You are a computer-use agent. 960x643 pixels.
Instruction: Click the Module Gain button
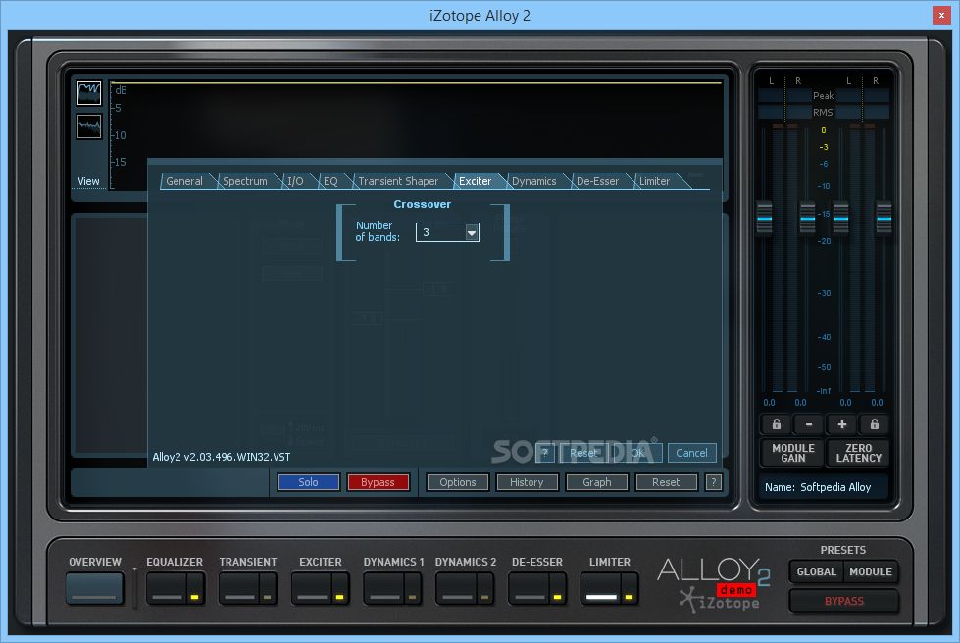tap(793, 453)
